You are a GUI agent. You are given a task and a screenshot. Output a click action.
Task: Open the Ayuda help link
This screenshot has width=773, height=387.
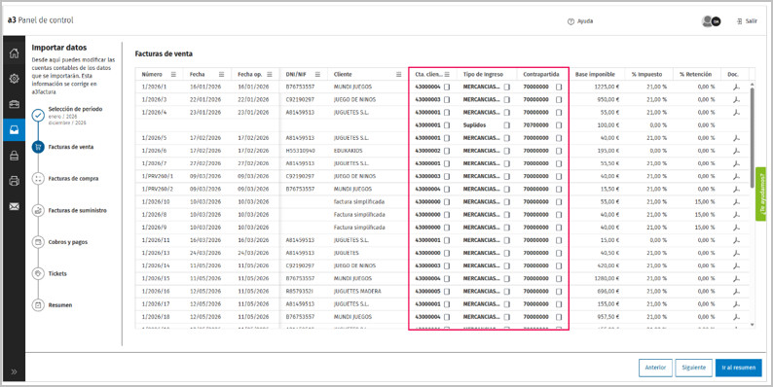point(580,21)
